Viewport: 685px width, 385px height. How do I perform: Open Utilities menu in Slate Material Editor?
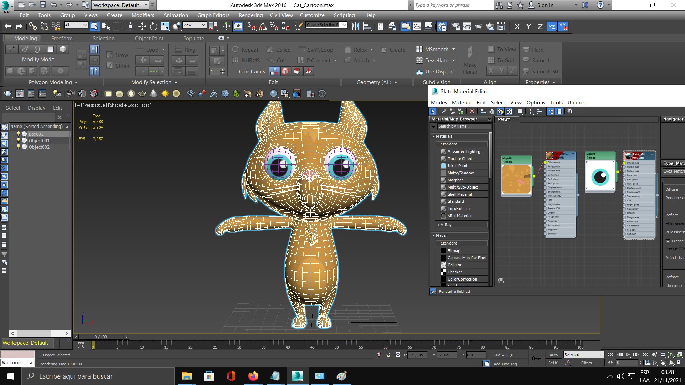[576, 103]
